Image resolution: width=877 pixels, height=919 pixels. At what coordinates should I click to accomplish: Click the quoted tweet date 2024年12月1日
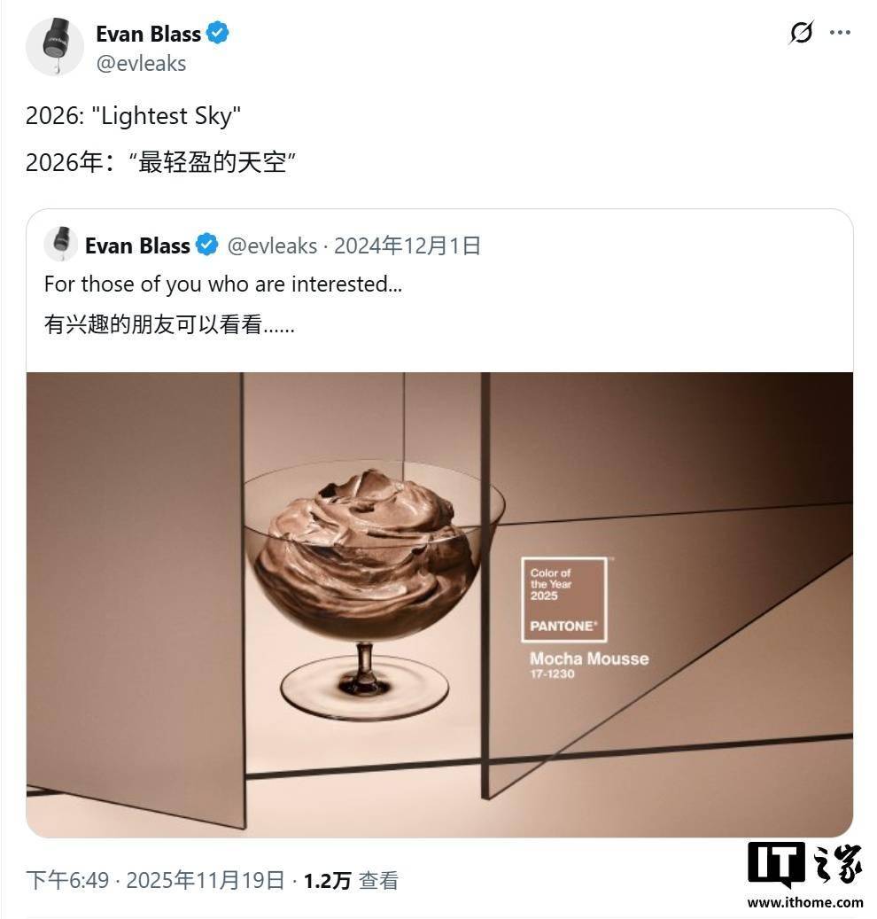pyautogui.click(x=407, y=245)
